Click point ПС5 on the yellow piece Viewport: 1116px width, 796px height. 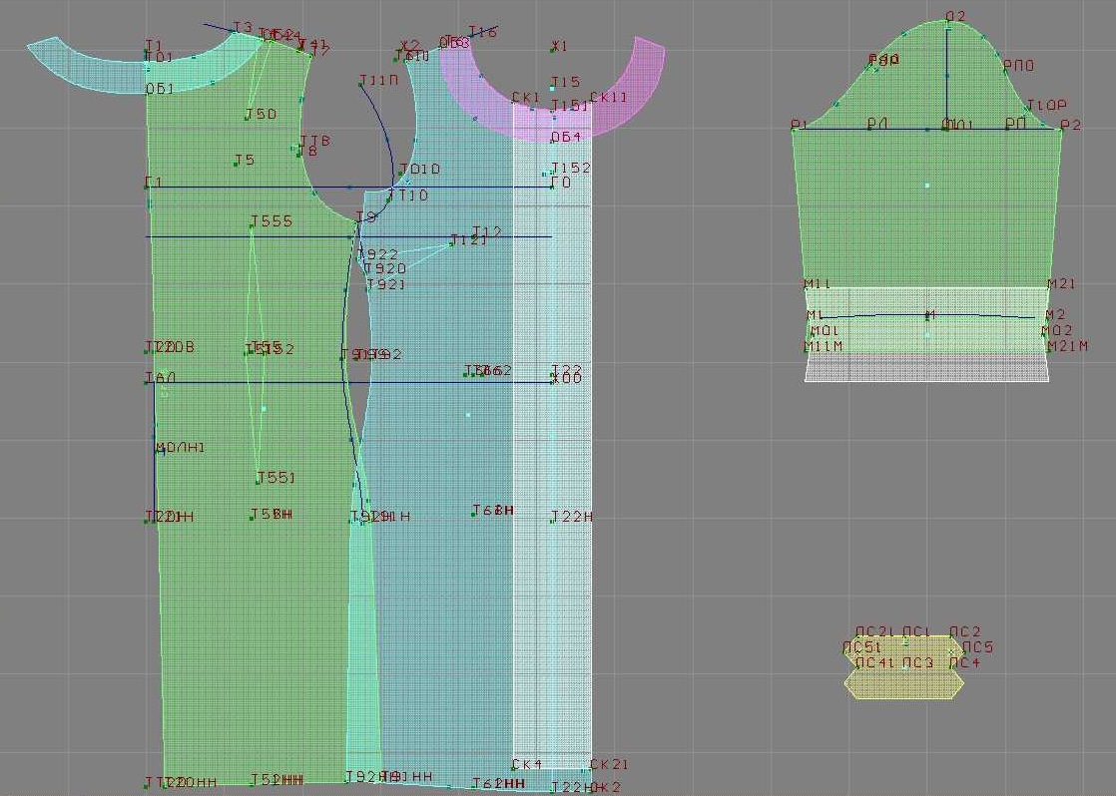click(x=963, y=649)
